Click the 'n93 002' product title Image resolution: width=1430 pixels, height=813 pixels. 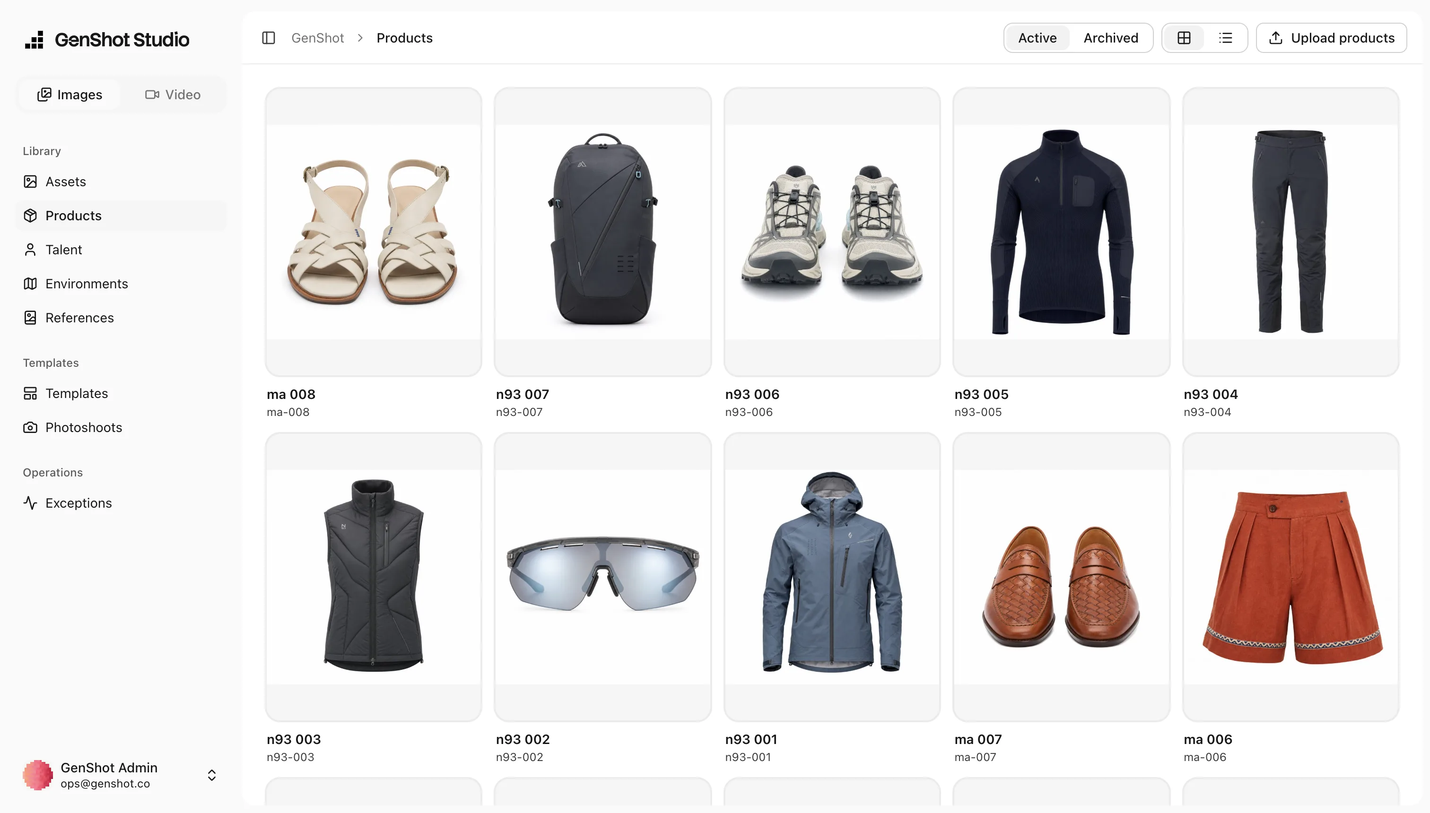[x=523, y=739]
